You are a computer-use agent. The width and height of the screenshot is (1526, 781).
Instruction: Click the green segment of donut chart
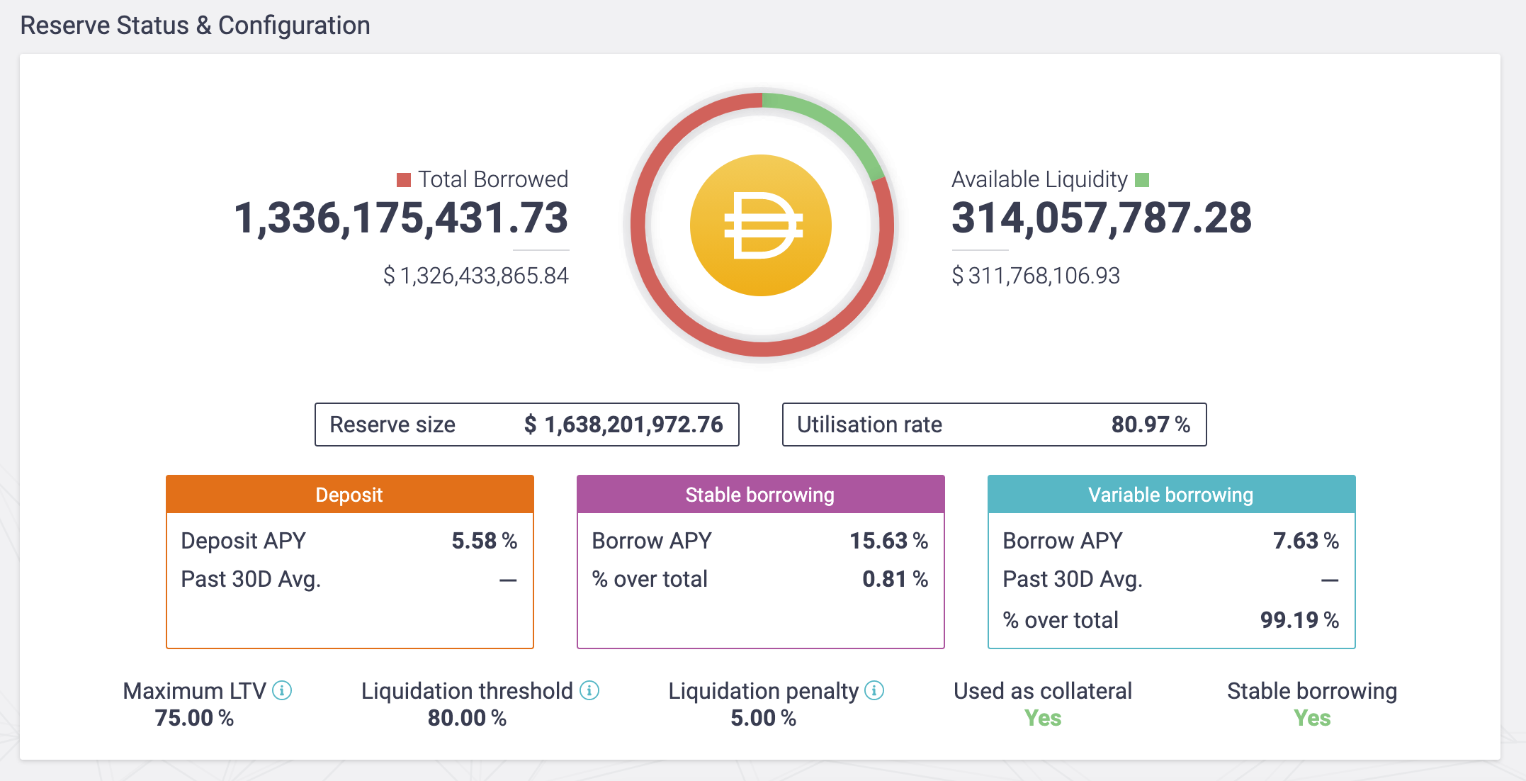point(830,121)
